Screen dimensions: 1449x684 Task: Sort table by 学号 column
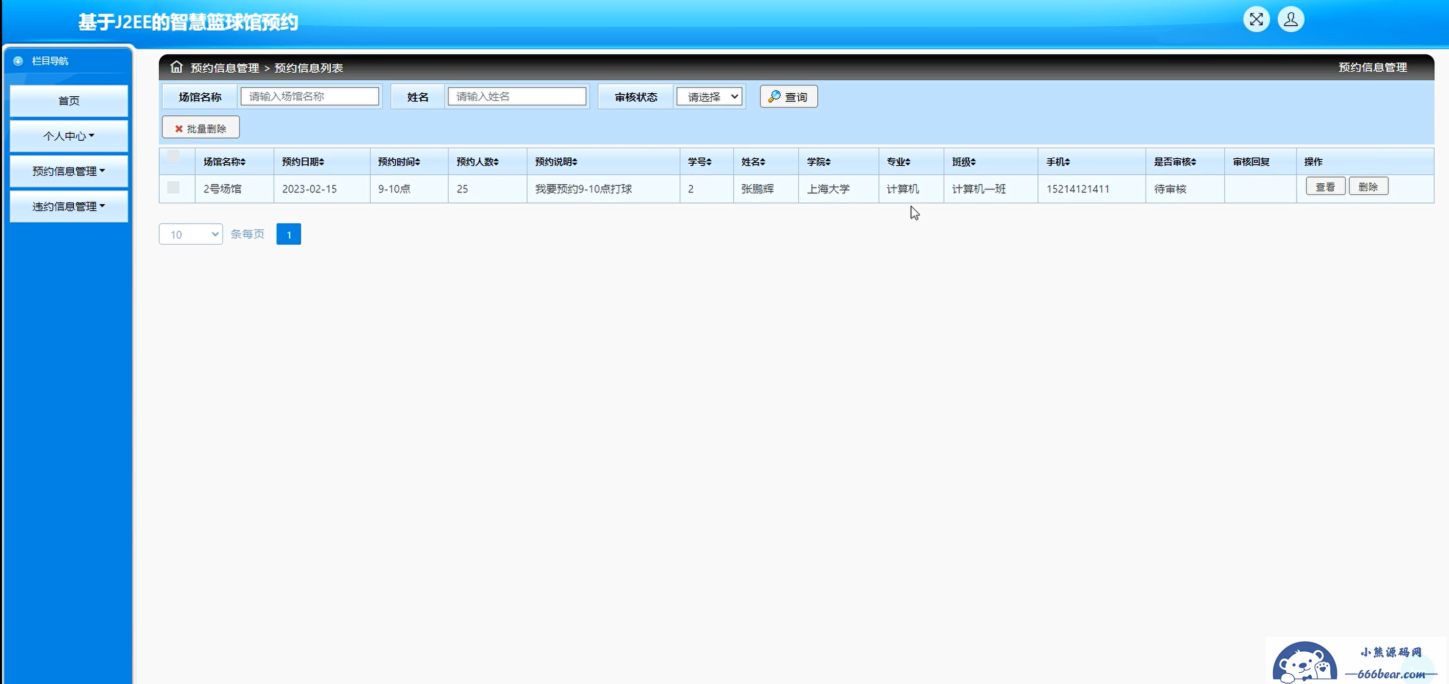(x=700, y=161)
